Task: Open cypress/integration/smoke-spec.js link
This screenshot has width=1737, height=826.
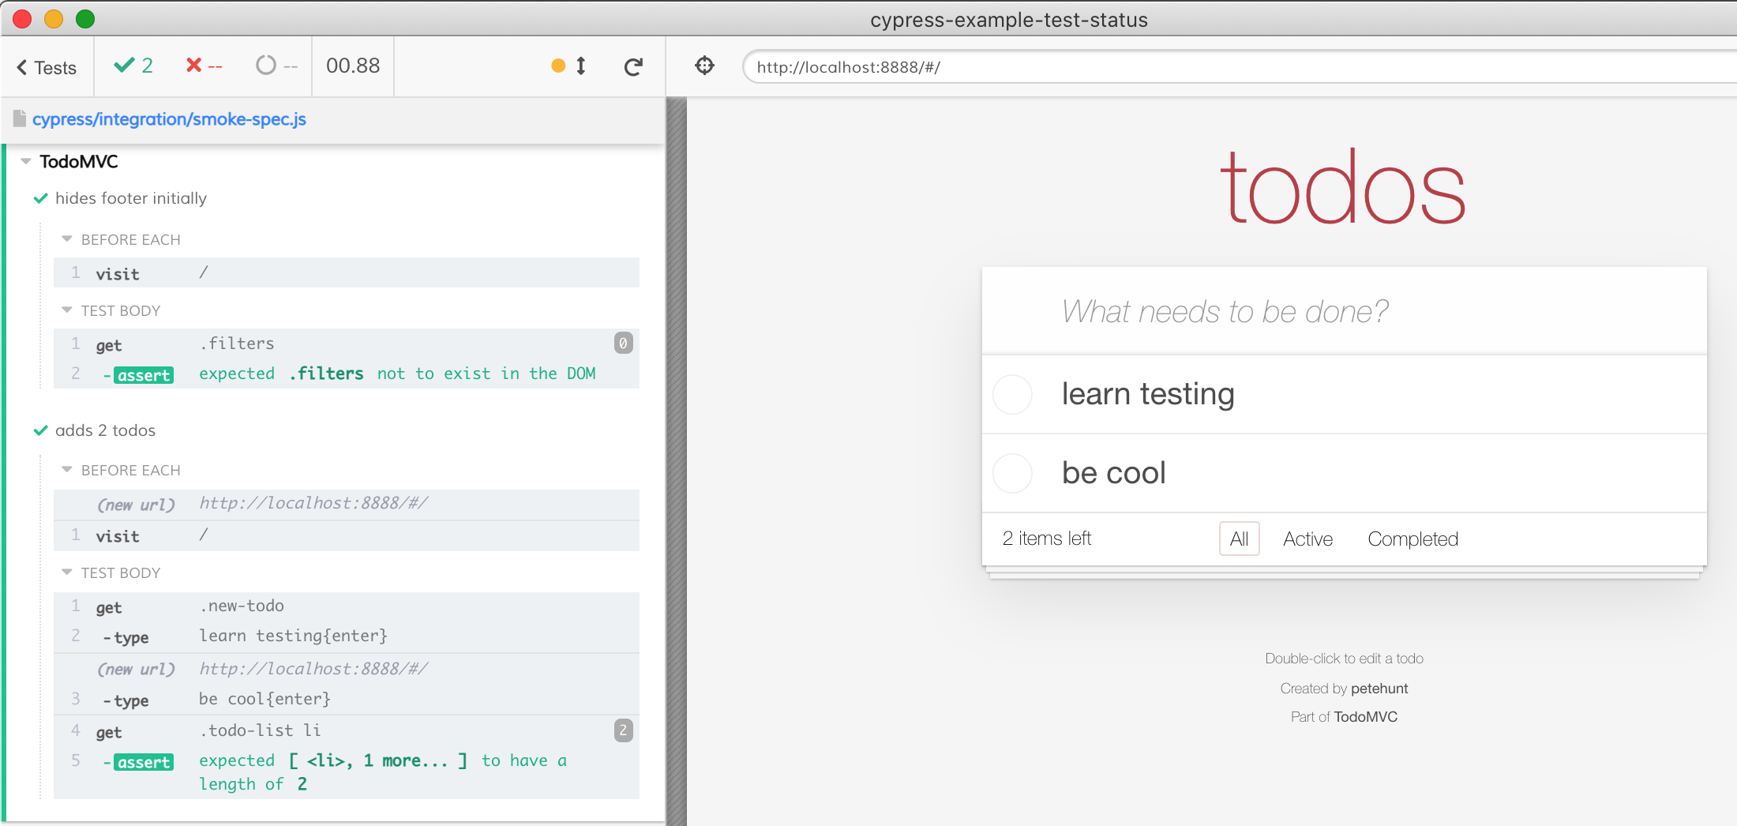Action: click(x=170, y=119)
